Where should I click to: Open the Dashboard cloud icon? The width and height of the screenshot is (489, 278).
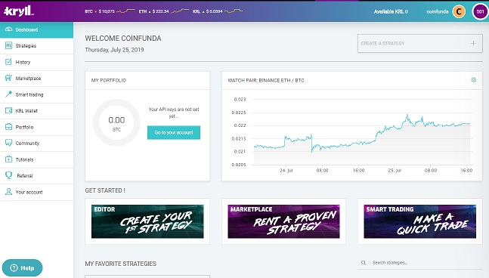click(9, 29)
